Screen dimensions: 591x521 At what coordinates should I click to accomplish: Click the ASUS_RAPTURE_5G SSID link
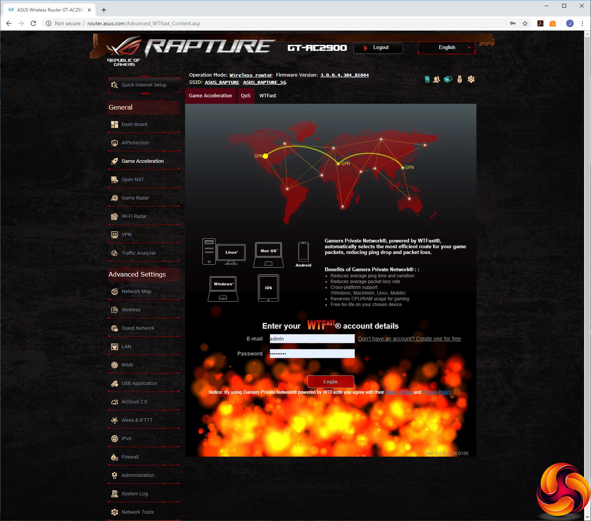click(264, 82)
